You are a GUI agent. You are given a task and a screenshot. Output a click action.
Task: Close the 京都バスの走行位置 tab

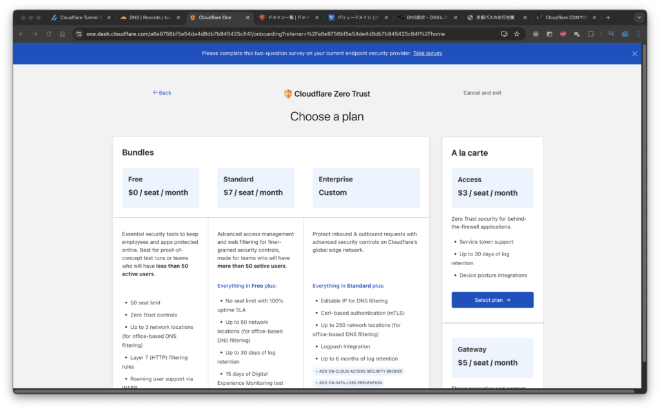525,17
